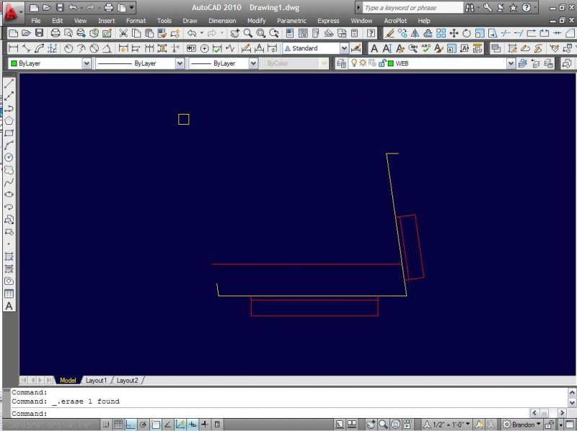577x431 pixels.
Task: Toggle Snap Mode in status bar
Action: click(x=106, y=425)
